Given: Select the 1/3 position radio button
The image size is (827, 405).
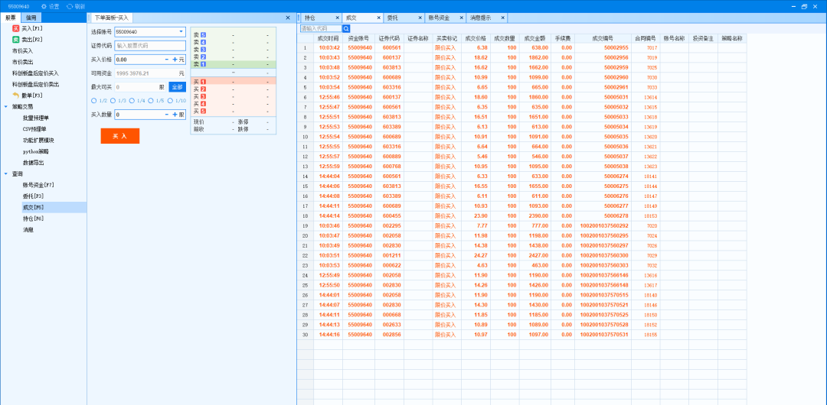Looking at the screenshot, I should tap(113, 101).
